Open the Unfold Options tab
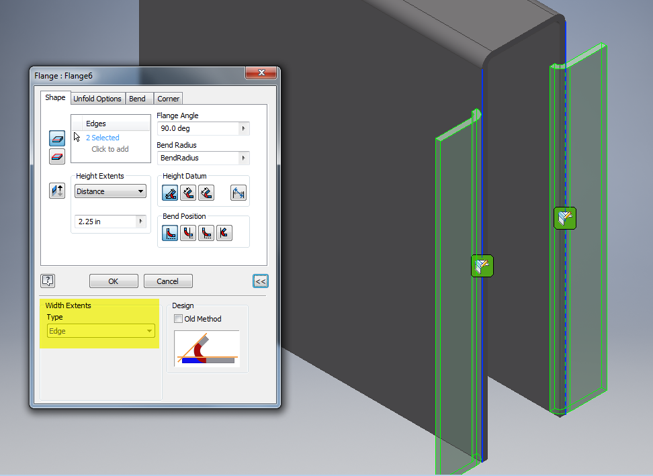Image resolution: width=653 pixels, height=476 pixels. (97, 99)
